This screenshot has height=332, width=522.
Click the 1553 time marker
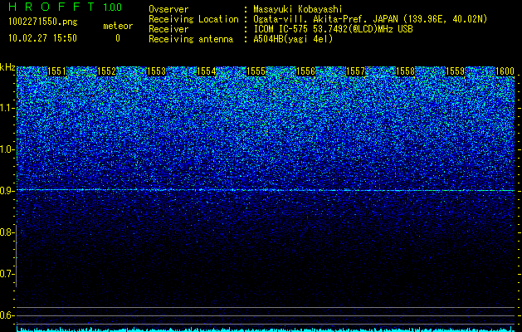click(157, 71)
